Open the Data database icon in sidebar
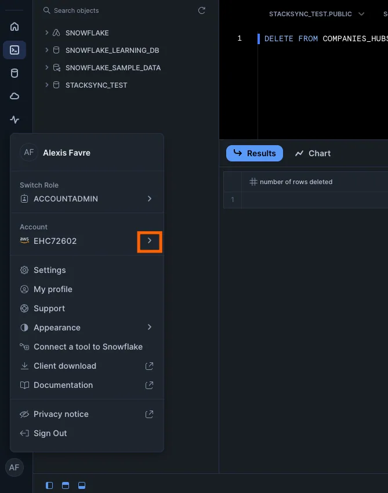Screen dimensions: 388x493 [x=14, y=73]
